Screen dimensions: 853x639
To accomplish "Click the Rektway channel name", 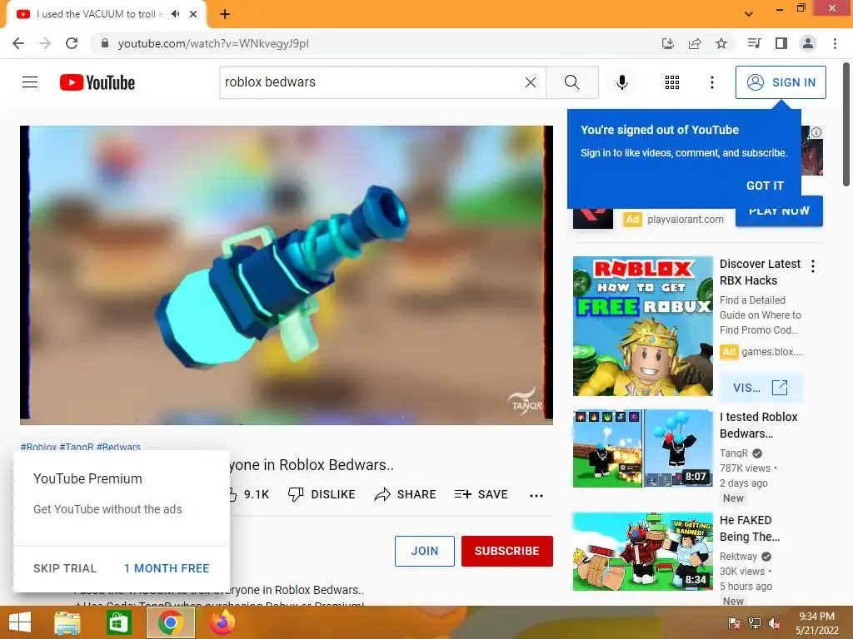I will [738, 557].
